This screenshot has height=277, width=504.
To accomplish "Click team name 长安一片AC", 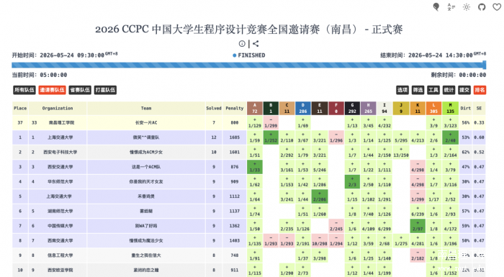I will pos(146,123).
